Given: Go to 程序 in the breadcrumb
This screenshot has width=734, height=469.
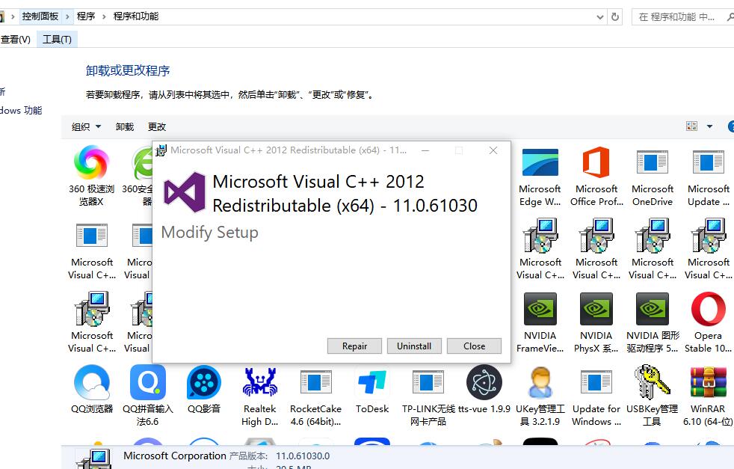Looking at the screenshot, I should [x=86, y=16].
